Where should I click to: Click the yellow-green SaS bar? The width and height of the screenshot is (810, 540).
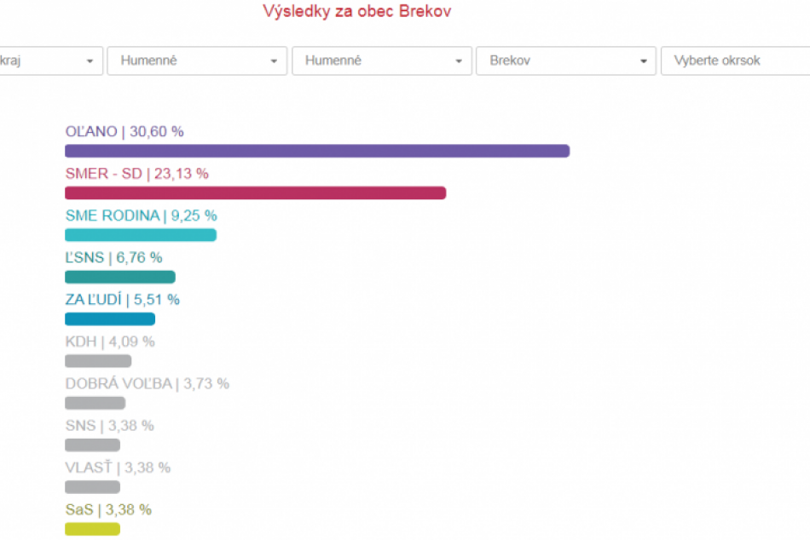tap(92, 529)
